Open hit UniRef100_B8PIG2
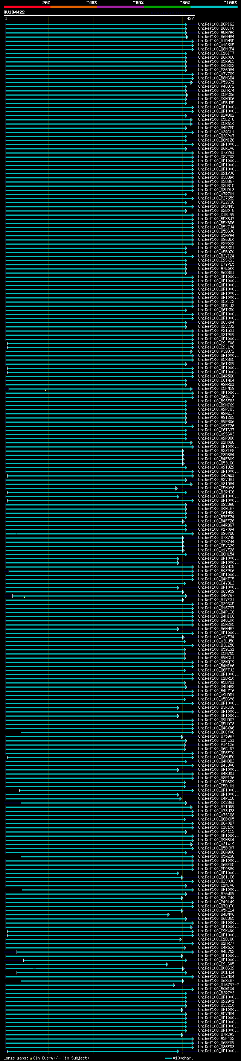Image resolution: width=241 pixels, height=1061 pixels. click(x=216, y=24)
